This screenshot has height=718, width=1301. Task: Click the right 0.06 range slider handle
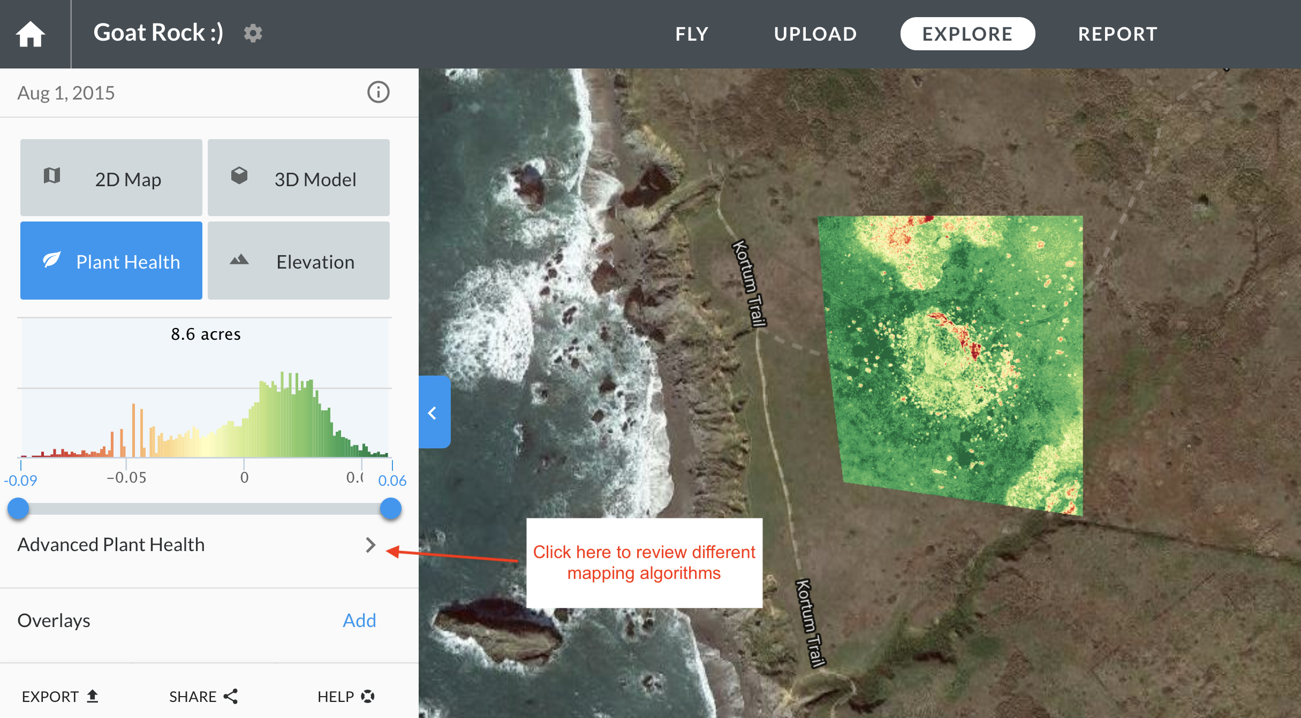pos(391,508)
